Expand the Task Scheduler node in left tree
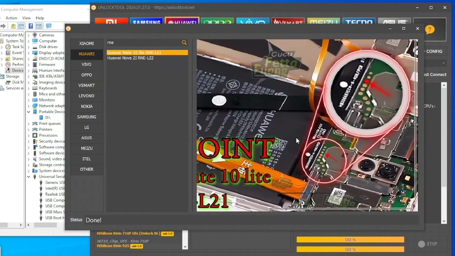The image size is (455, 256). pos(2,47)
